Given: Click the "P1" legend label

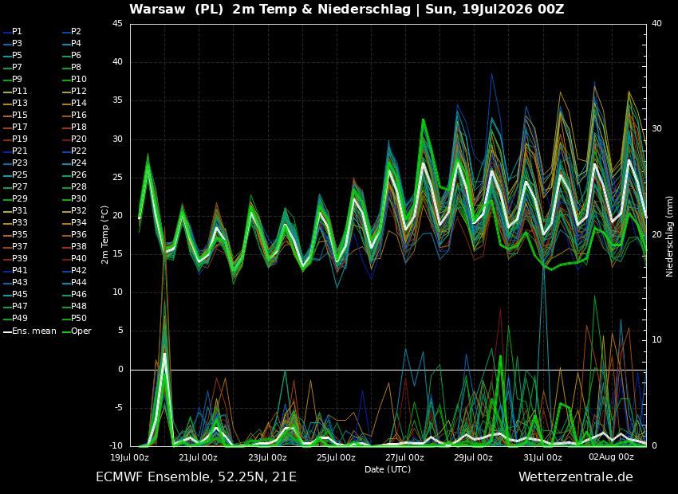Looking at the screenshot, I should [x=17, y=32].
